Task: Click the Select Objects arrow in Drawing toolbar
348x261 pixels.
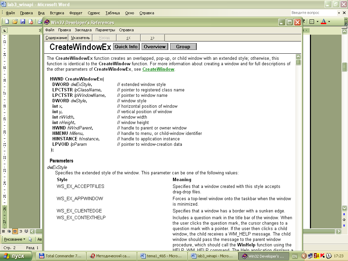Action: [x=30, y=239]
